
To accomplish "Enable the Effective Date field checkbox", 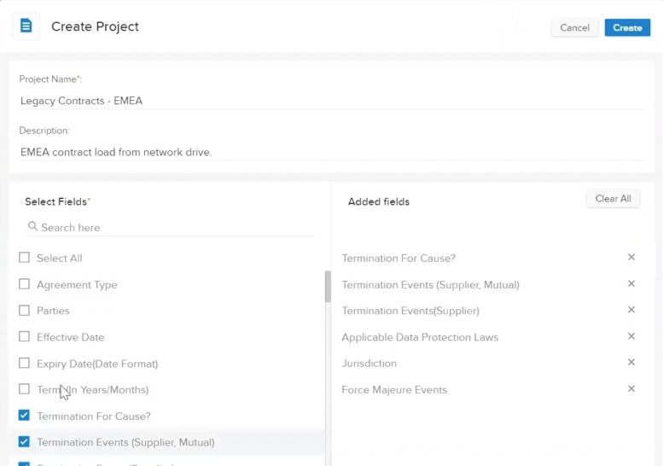I will coord(24,336).
